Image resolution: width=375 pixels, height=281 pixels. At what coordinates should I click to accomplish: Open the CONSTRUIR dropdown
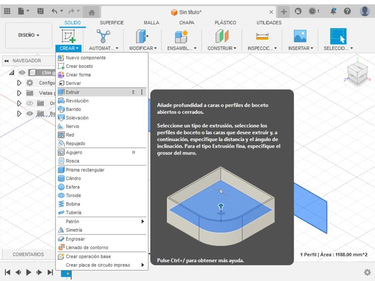(x=222, y=48)
